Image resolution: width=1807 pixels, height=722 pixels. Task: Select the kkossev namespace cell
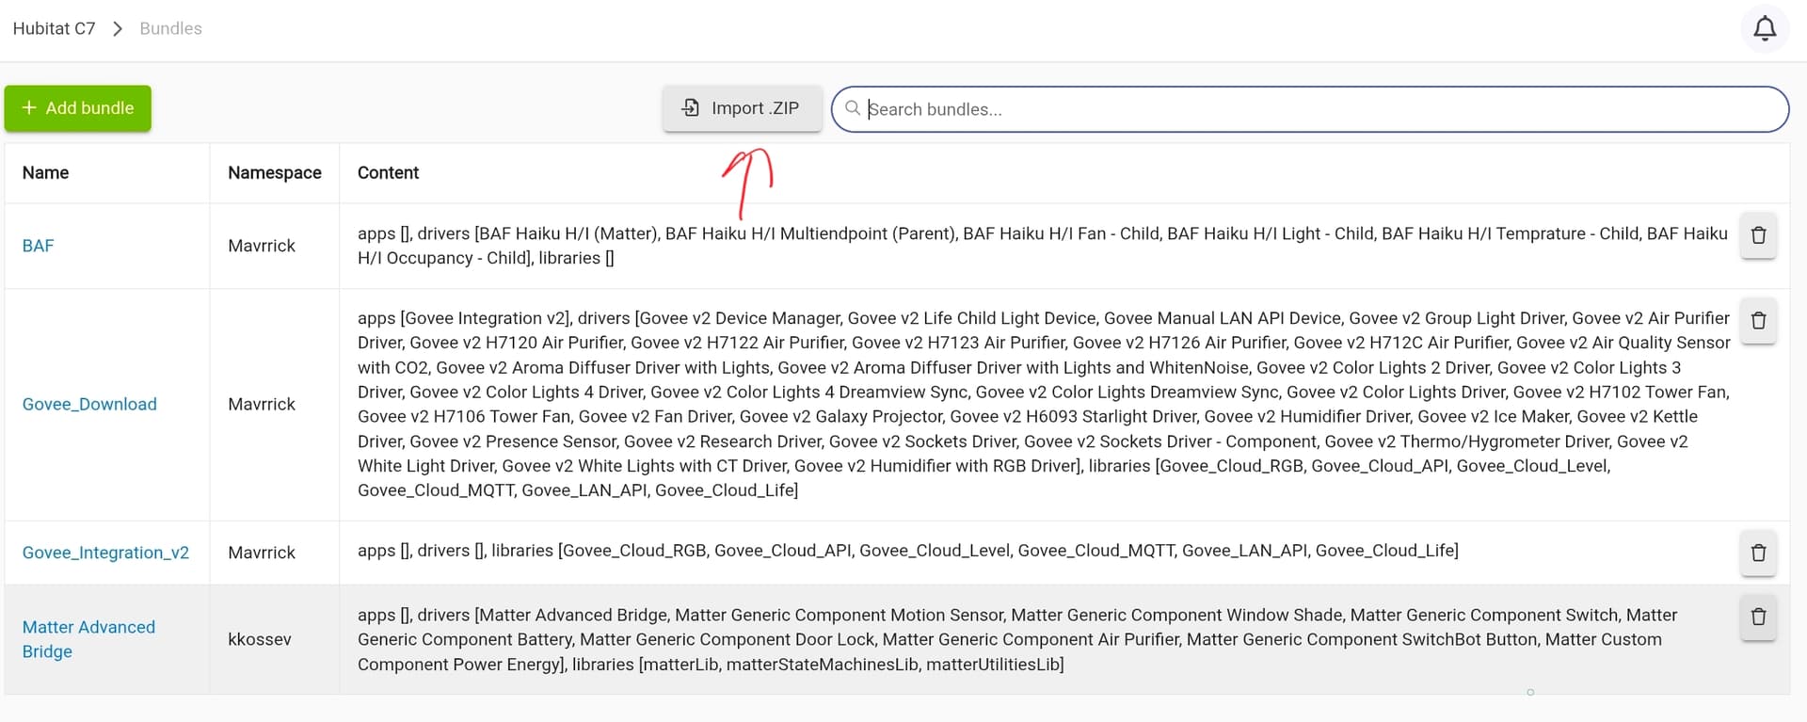coord(260,639)
